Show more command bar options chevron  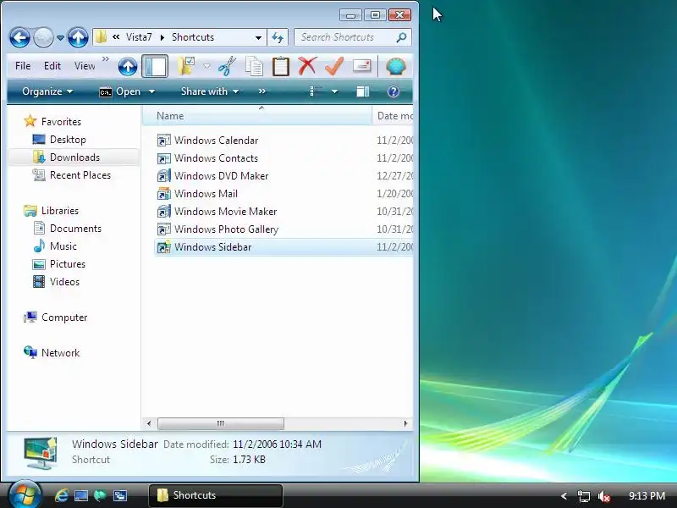click(x=262, y=91)
